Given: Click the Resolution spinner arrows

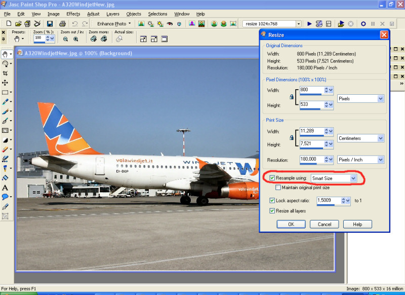Looking at the screenshot, I should coord(326,159).
